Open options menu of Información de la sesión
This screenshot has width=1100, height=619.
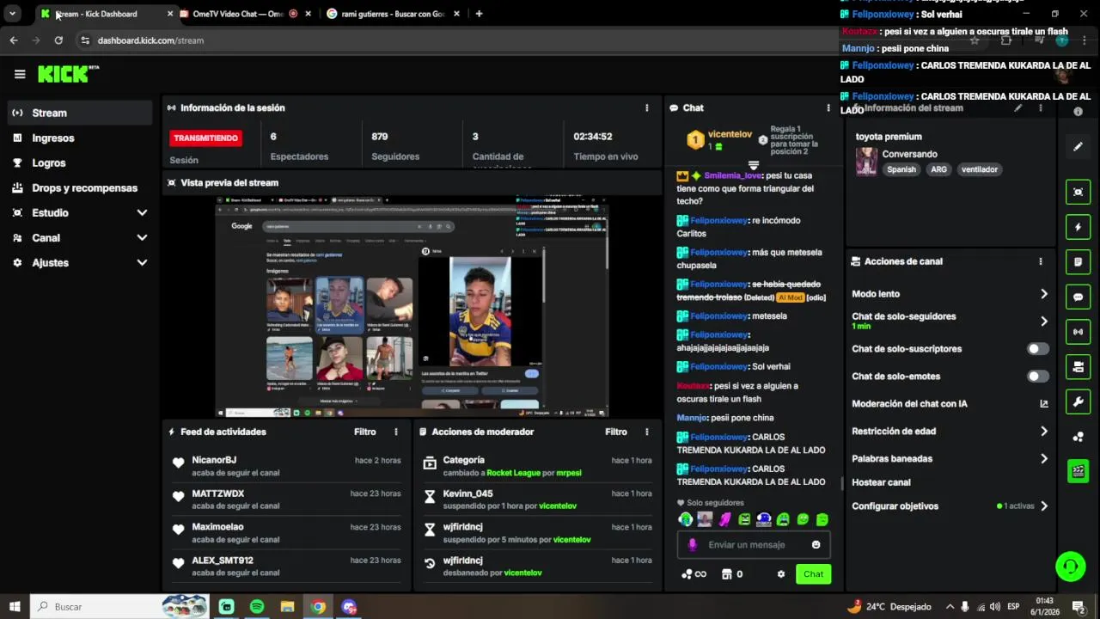646,107
